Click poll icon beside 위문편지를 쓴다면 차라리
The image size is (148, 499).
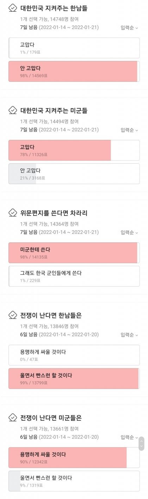[x=13, y=213]
